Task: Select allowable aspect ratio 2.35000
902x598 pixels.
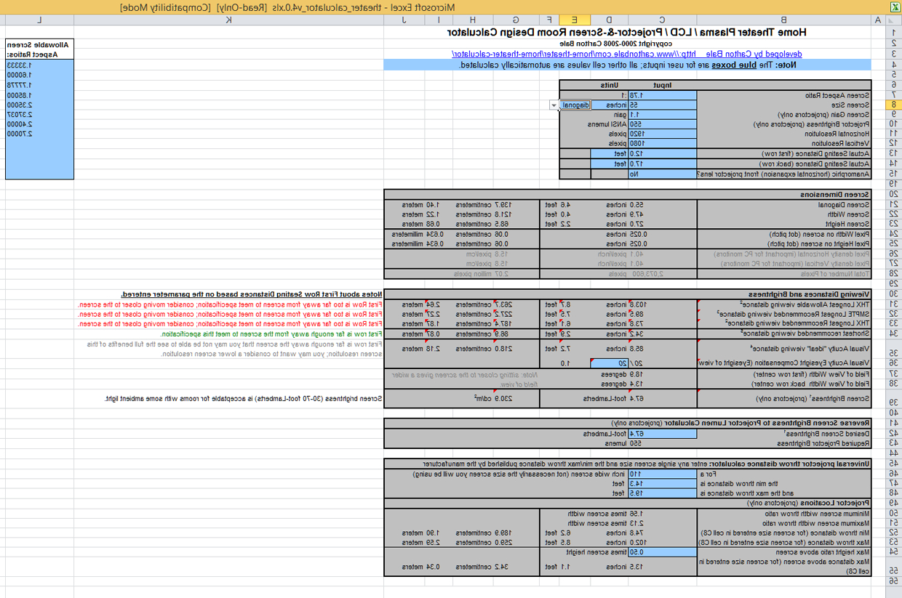Action: click(x=39, y=105)
